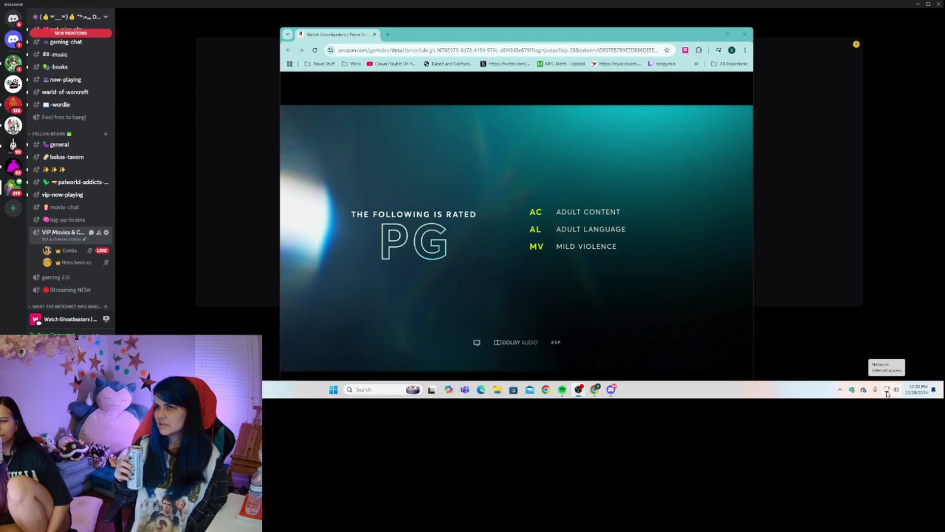Set a channel status link
This screenshot has height=532, width=945.
tap(63, 239)
